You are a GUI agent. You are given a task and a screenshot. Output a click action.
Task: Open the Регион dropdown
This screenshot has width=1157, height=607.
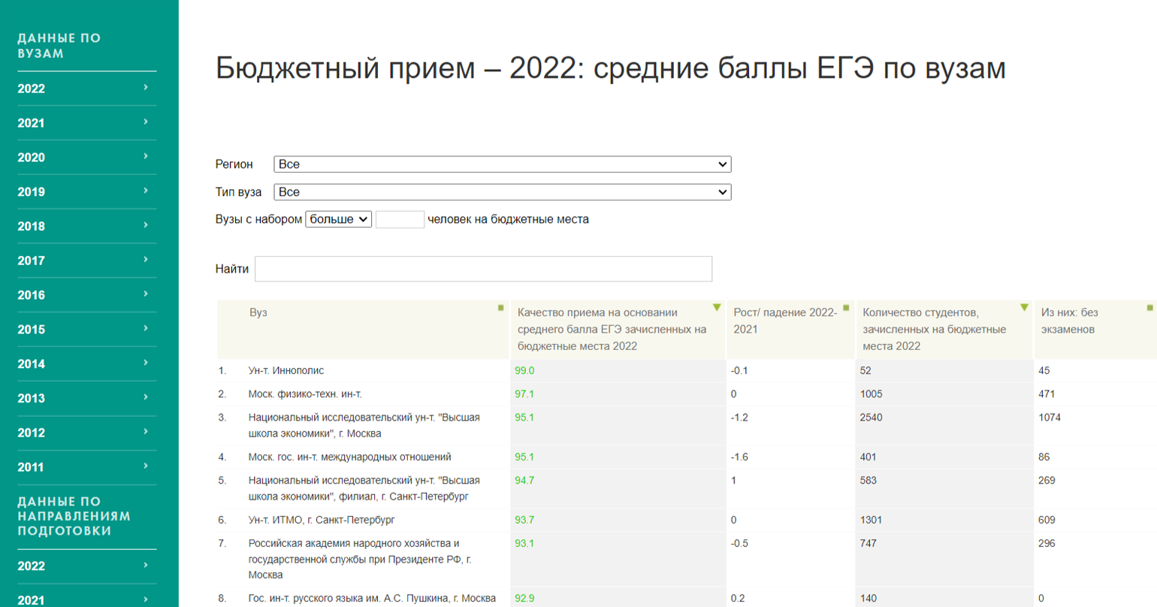pyautogui.click(x=503, y=165)
